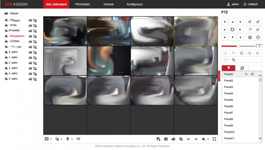Switch to the Konfigurace tab

coord(135,4)
